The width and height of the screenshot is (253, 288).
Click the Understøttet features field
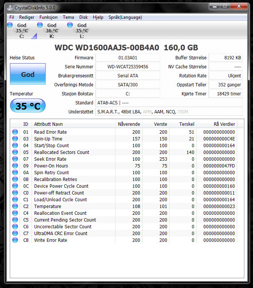[169, 112]
